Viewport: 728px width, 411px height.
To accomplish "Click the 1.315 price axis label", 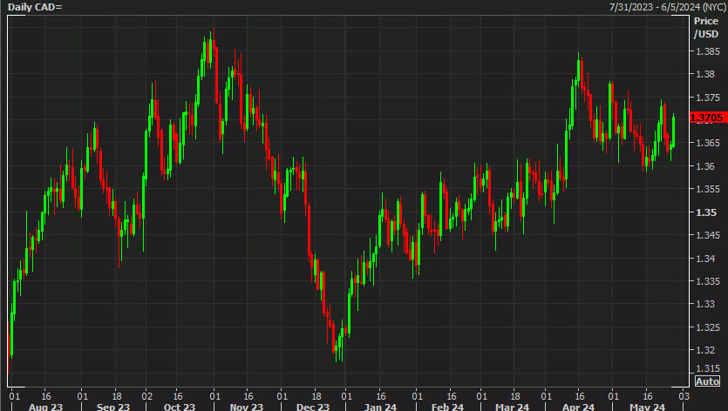I will pyautogui.click(x=708, y=368).
